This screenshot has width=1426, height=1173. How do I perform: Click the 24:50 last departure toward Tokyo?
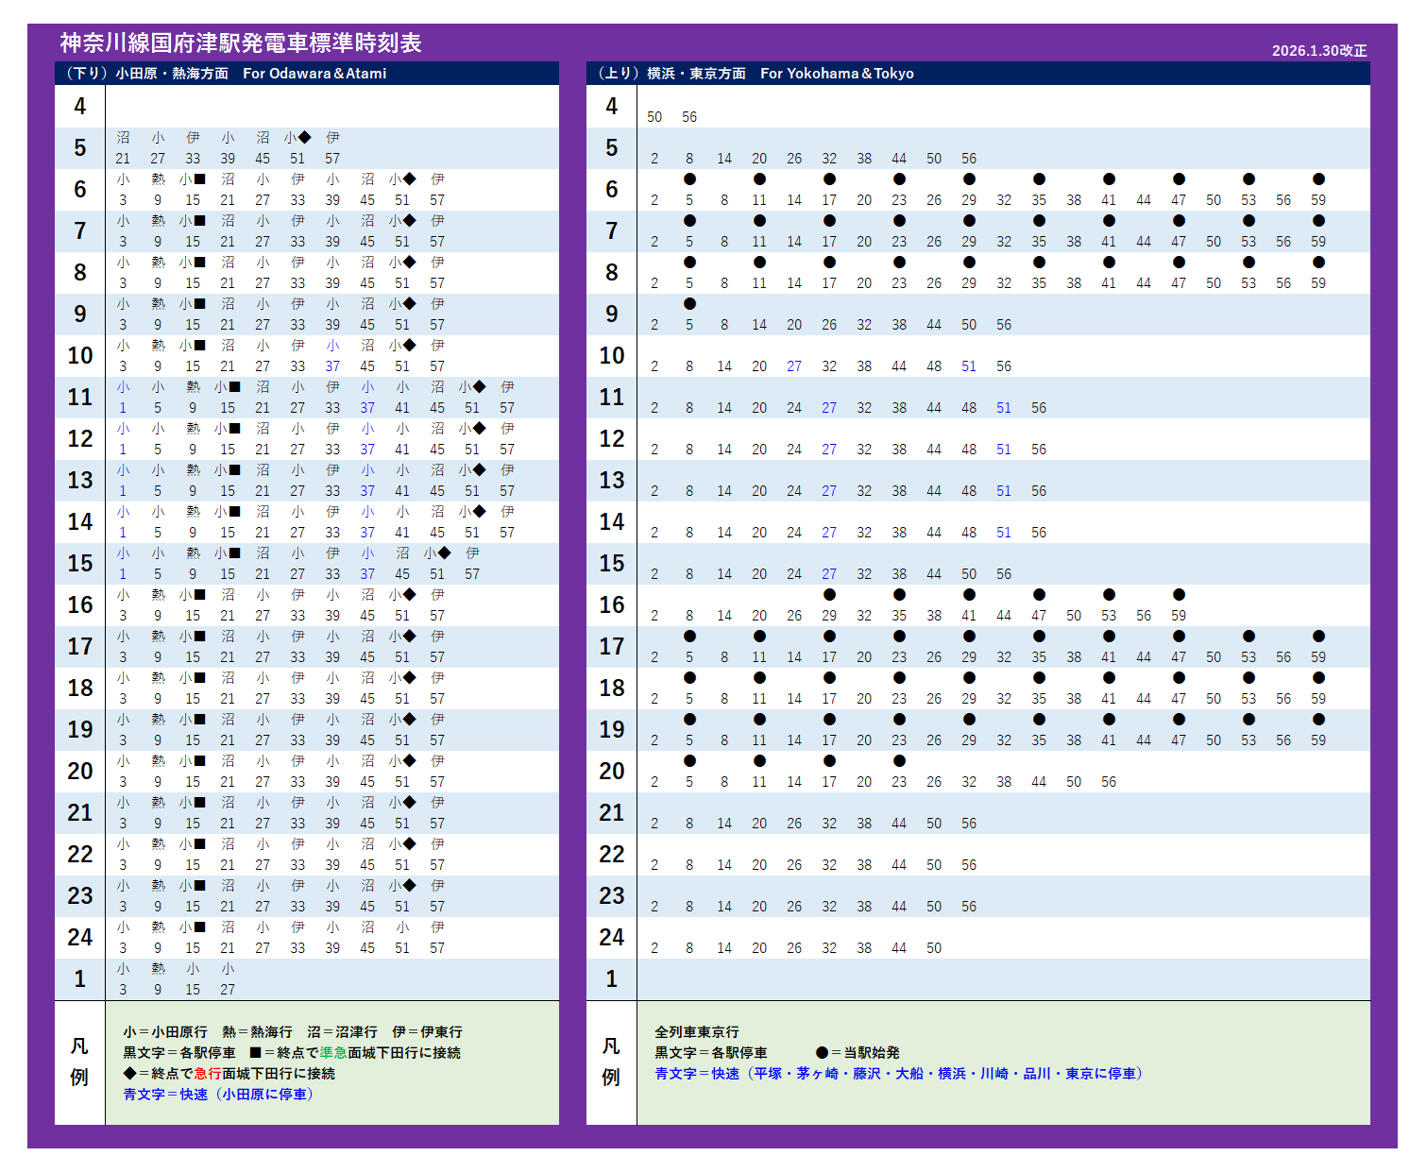(x=934, y=948)
